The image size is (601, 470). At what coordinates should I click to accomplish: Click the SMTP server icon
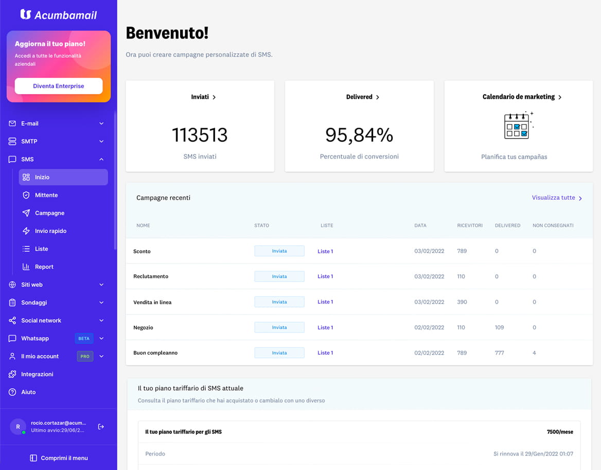coord(12,142)
